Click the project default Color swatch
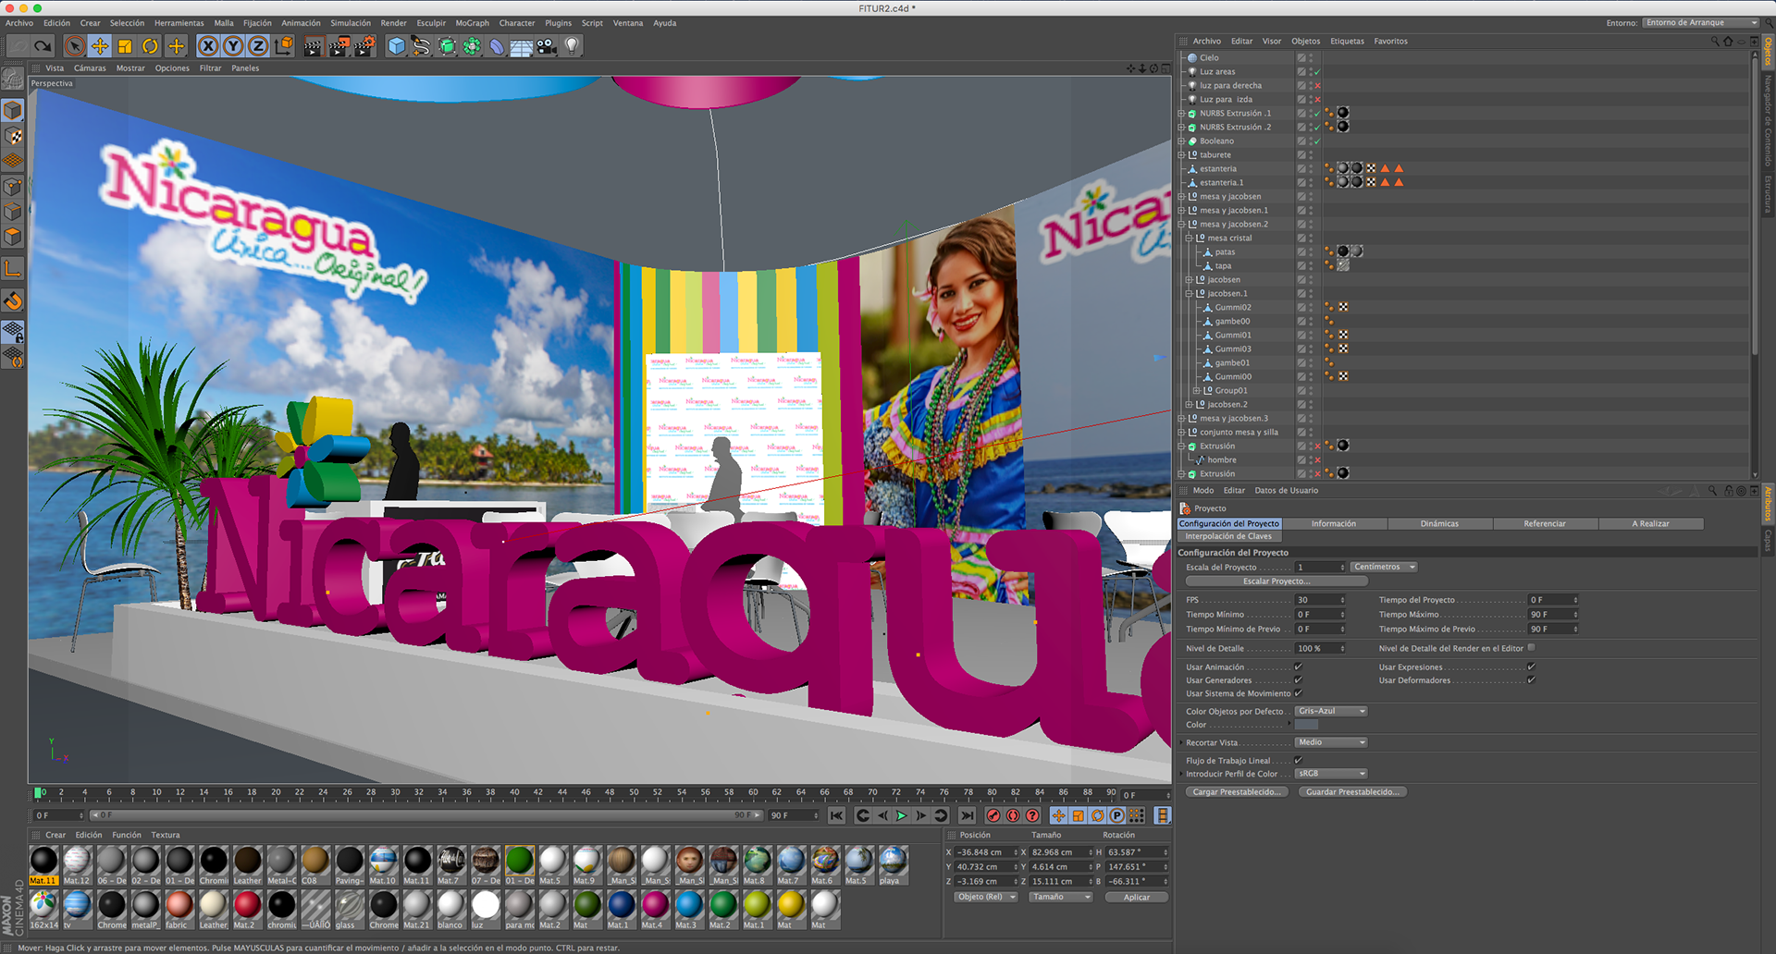Viewport: 1776px width, 954px height. pos(1306,725)
